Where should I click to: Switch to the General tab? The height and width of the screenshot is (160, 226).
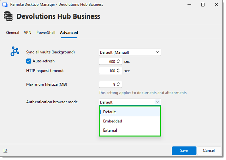click(13, 33)
